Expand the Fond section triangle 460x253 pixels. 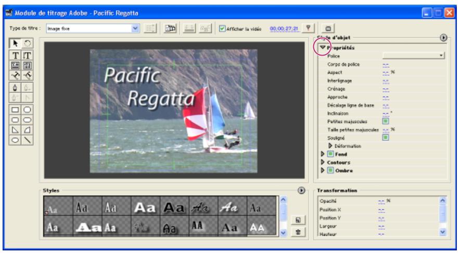[323, 154]
